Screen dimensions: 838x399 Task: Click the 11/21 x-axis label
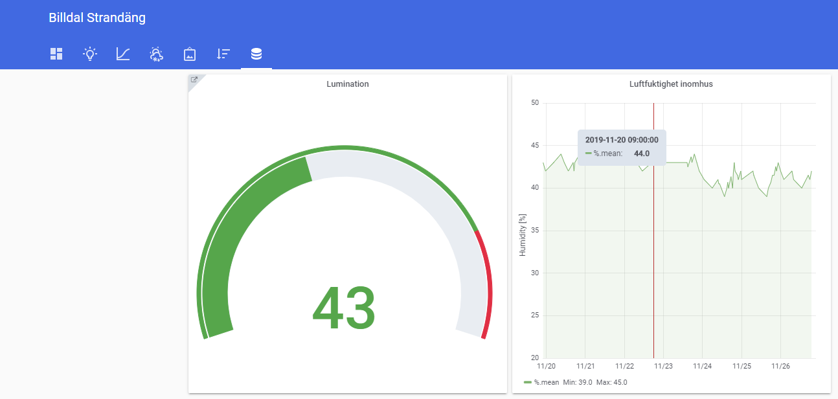pos(585,366)
